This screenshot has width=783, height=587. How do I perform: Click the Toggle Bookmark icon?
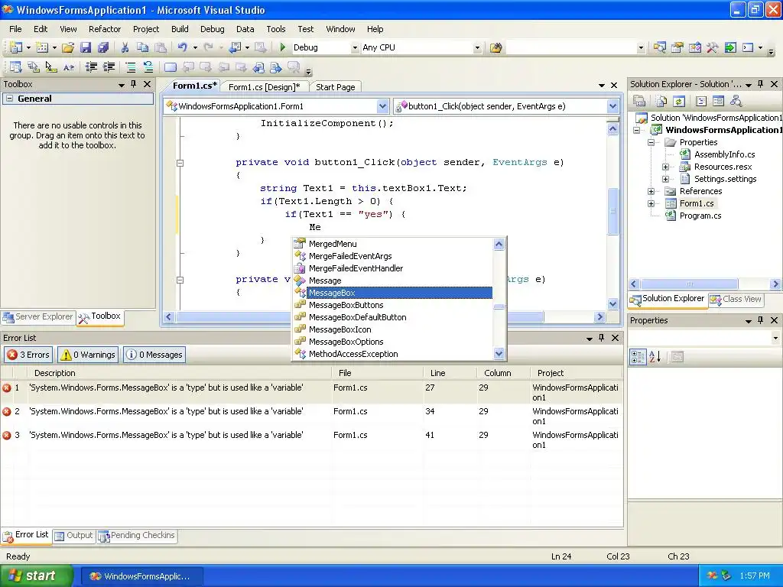point(171,67)
